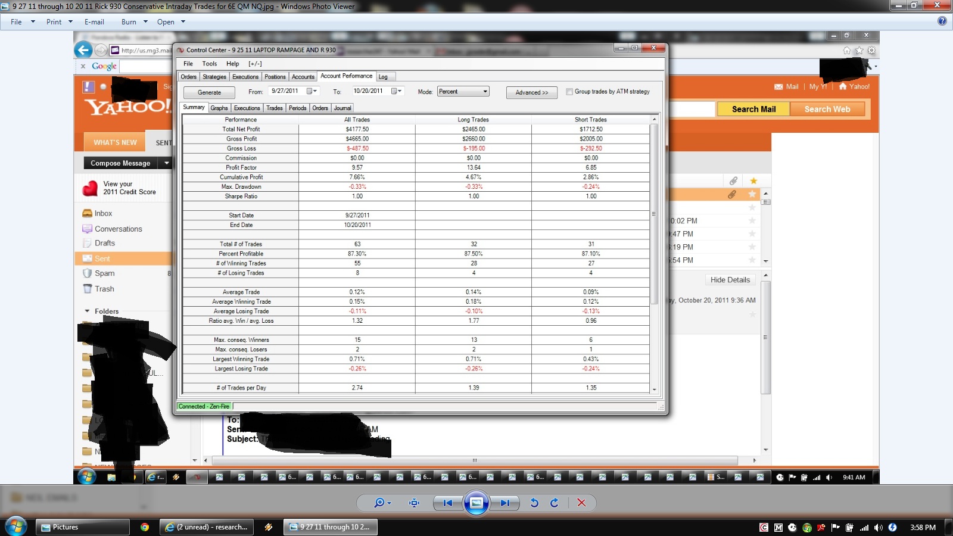Viewport: 953px width, 536px height.
Task: Open the Photo Viewer File menu
Action: tap(16, 22)
